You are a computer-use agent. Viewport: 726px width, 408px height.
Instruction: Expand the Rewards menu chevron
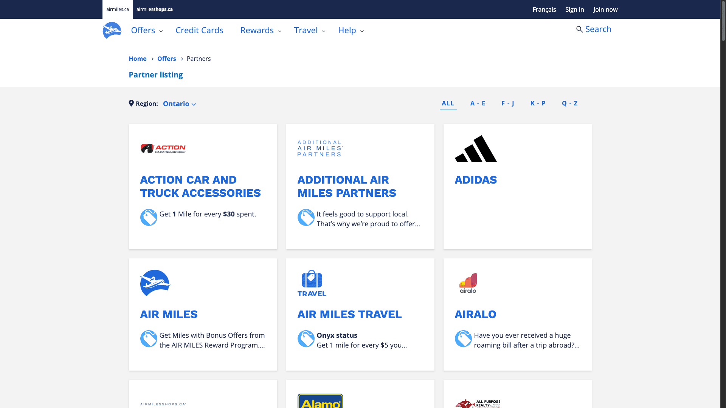tap(280, 31)
